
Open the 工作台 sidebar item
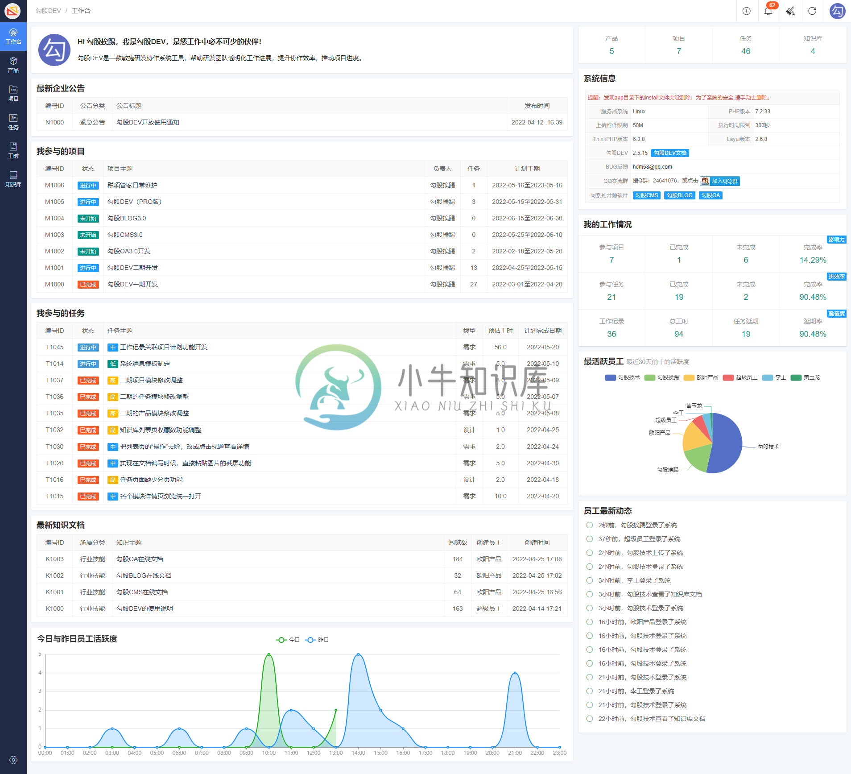pyautogui.click(x=13, y=37)
